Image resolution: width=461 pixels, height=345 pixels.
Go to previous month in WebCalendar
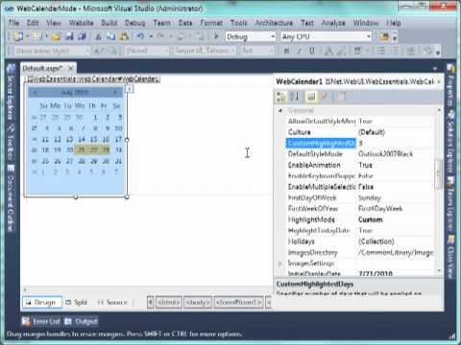pos(35,93)
